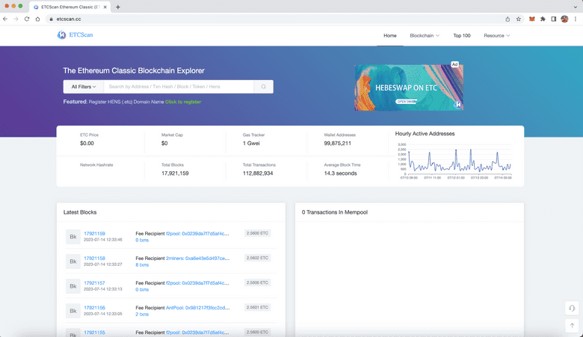Click the 'Click to register' link
The width and height of the screenshot is (583, 337).
coord(183,102)
